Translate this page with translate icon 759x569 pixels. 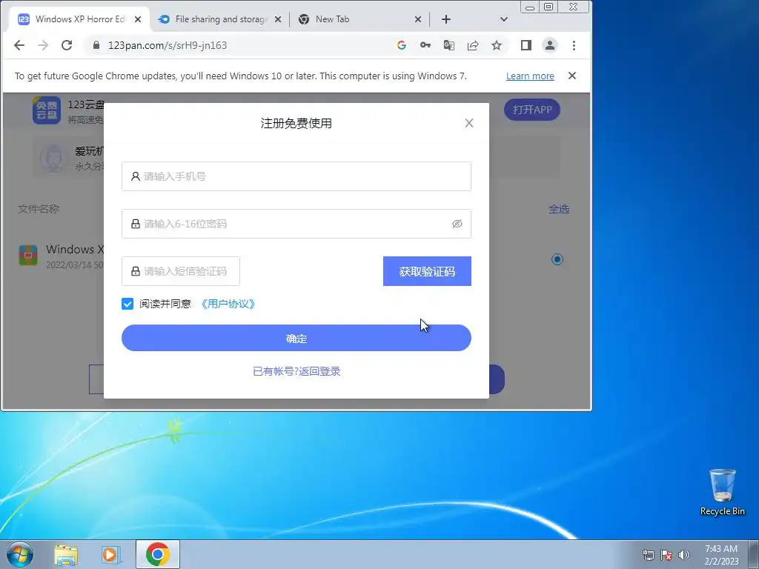pyautogui.click(x=448, y=45)
